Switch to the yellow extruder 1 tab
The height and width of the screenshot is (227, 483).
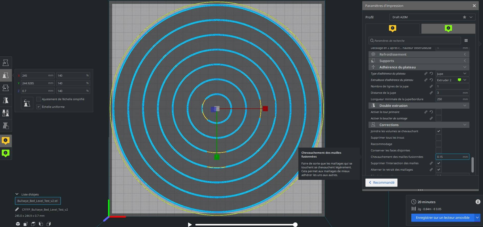393,28
